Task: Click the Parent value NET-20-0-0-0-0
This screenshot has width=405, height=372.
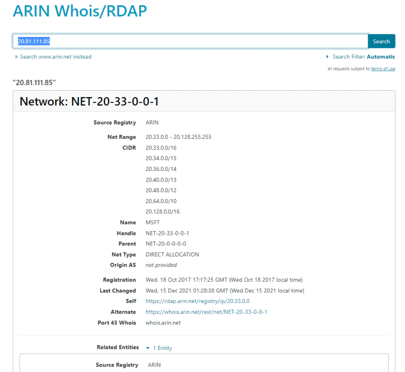Action: point(166,244)
